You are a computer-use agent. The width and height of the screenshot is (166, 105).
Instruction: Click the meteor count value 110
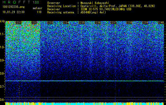pos(39,12)
